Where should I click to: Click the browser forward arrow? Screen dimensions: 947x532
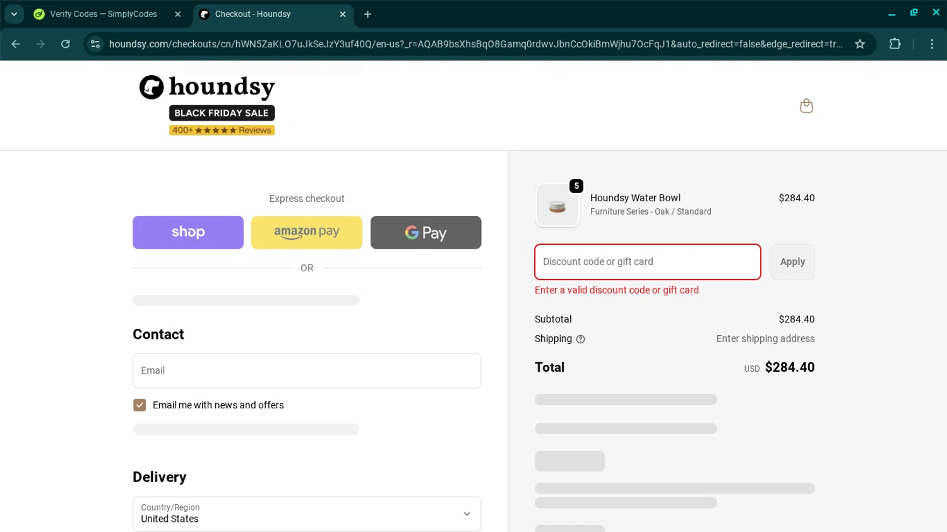tap(40, 44)
